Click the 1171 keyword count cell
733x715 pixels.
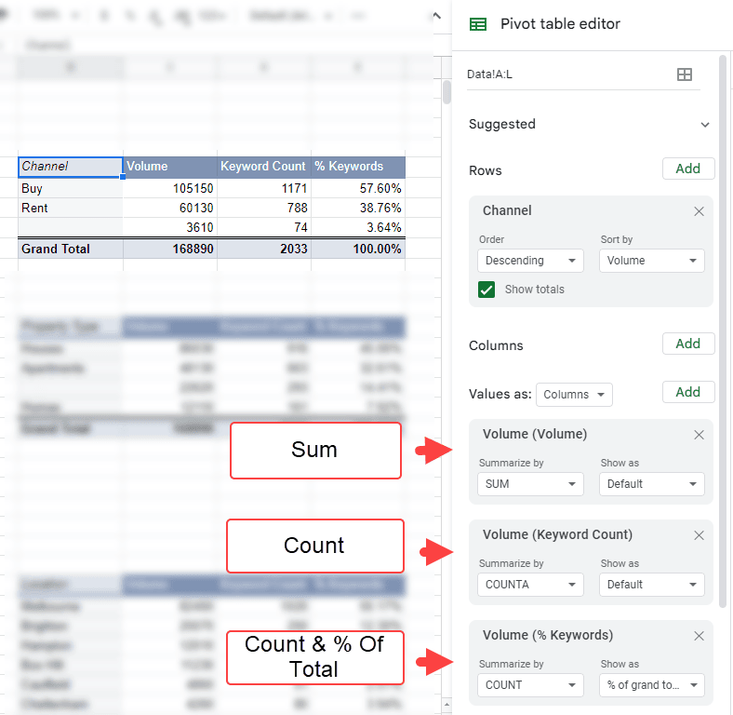264,188
